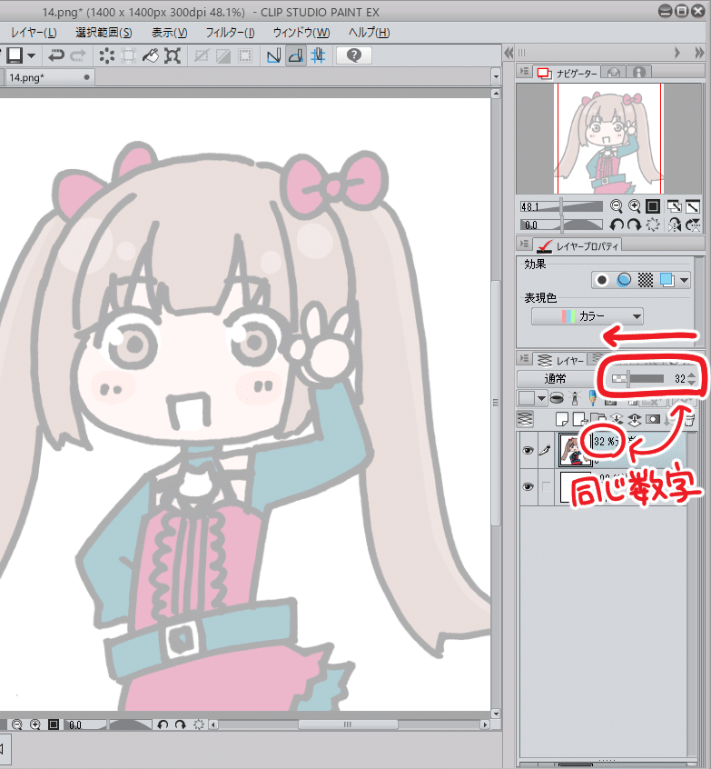The height and width of the screenshot is (769, 711).
Task: Click the new raster layer icon
Action: 562,419
